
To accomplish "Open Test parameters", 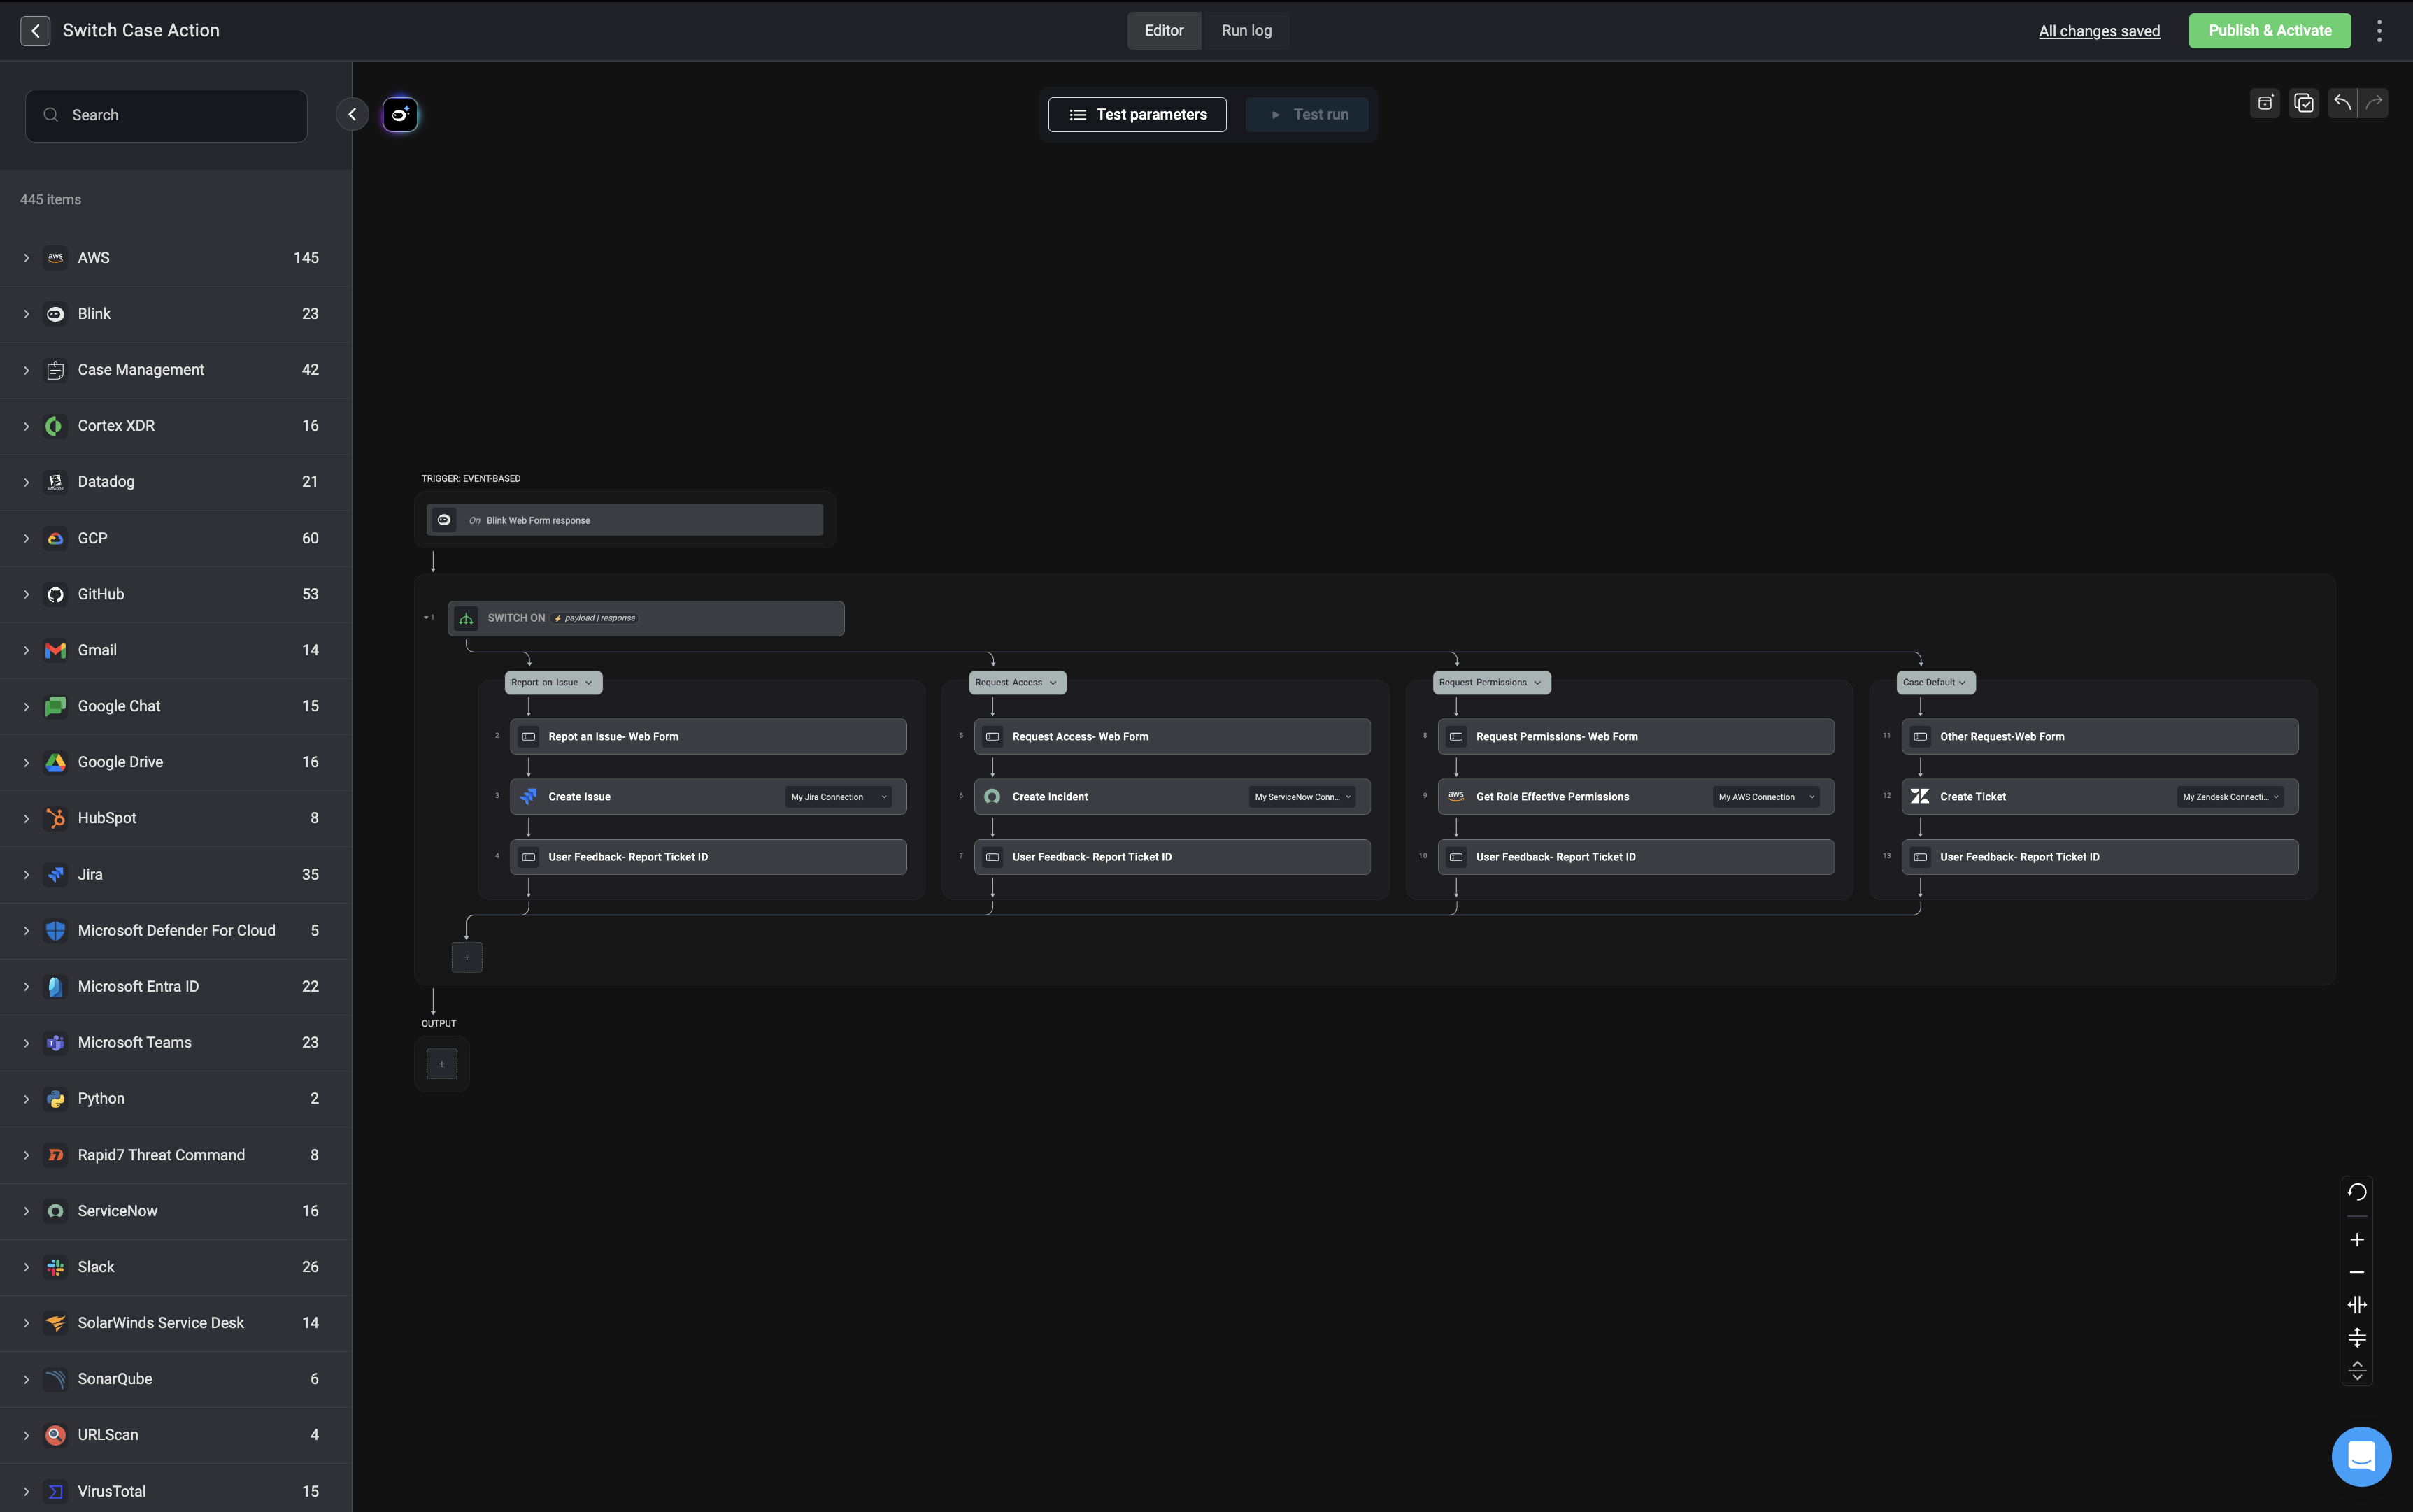I will click(x=1137, y=114).
